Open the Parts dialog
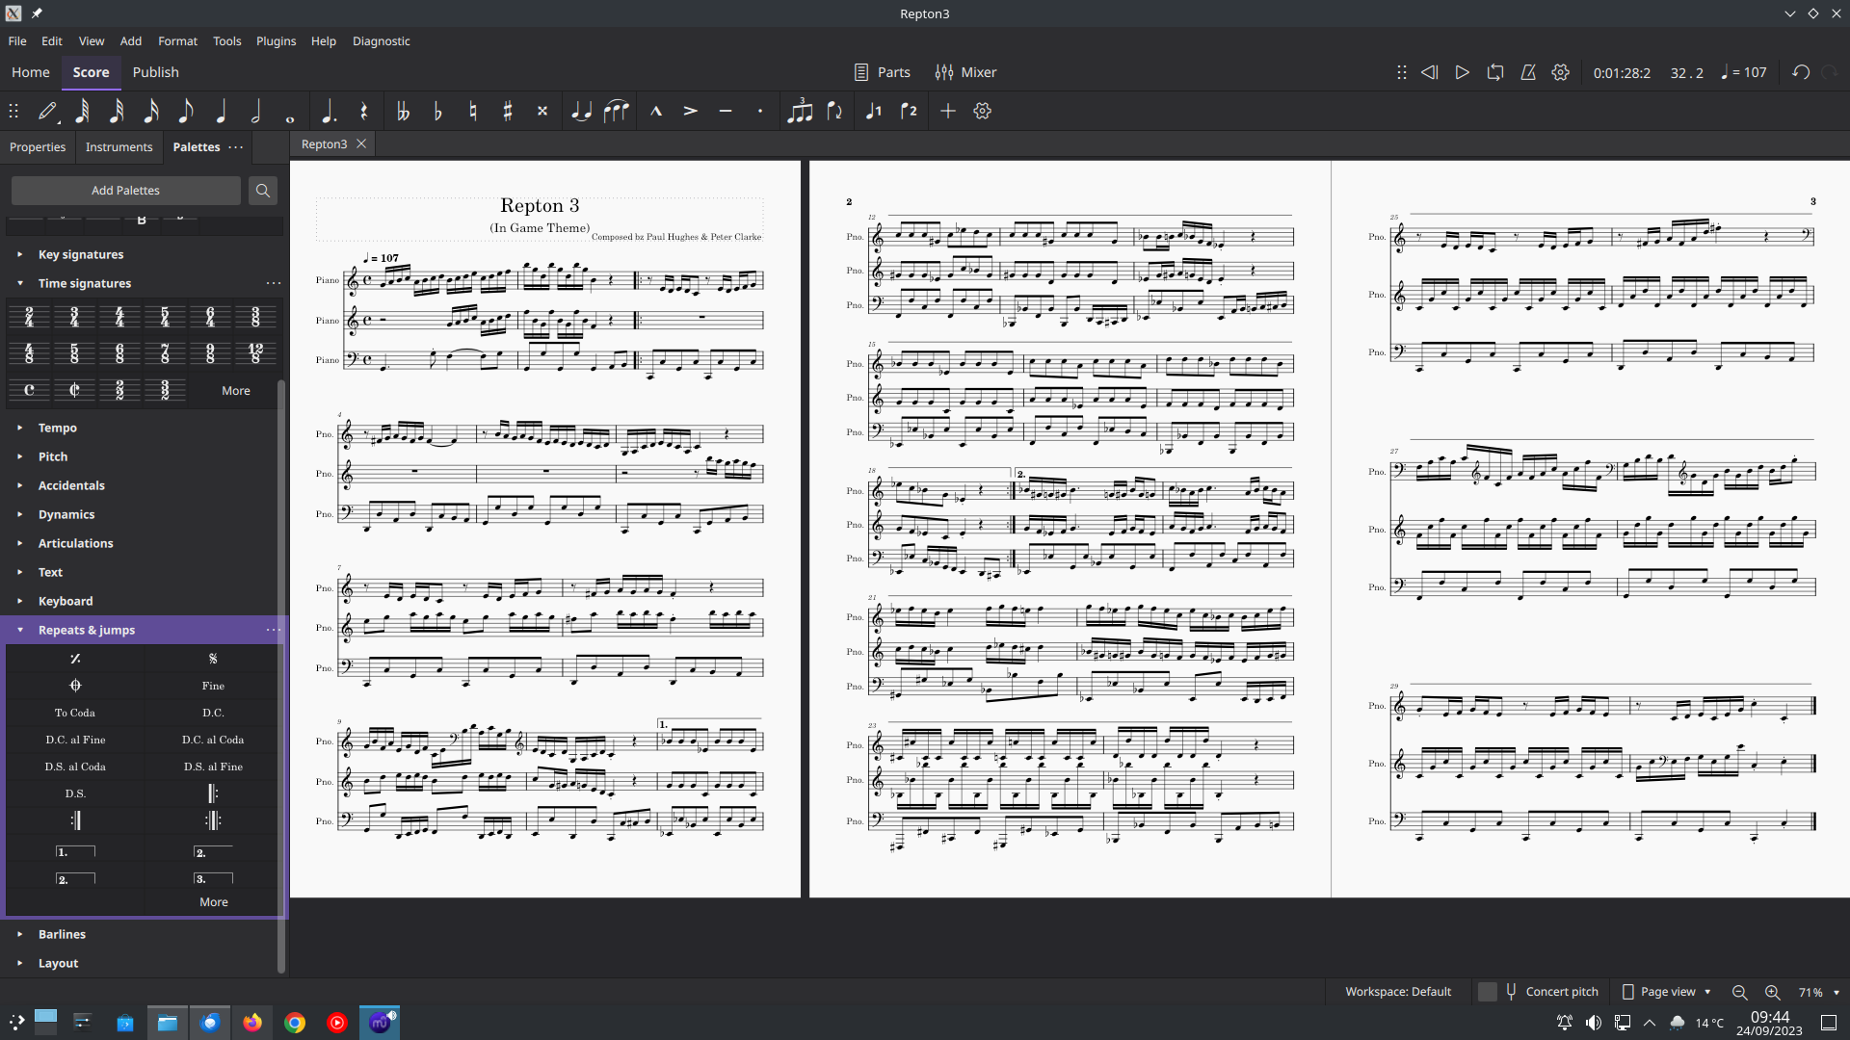 click(882, 72)
